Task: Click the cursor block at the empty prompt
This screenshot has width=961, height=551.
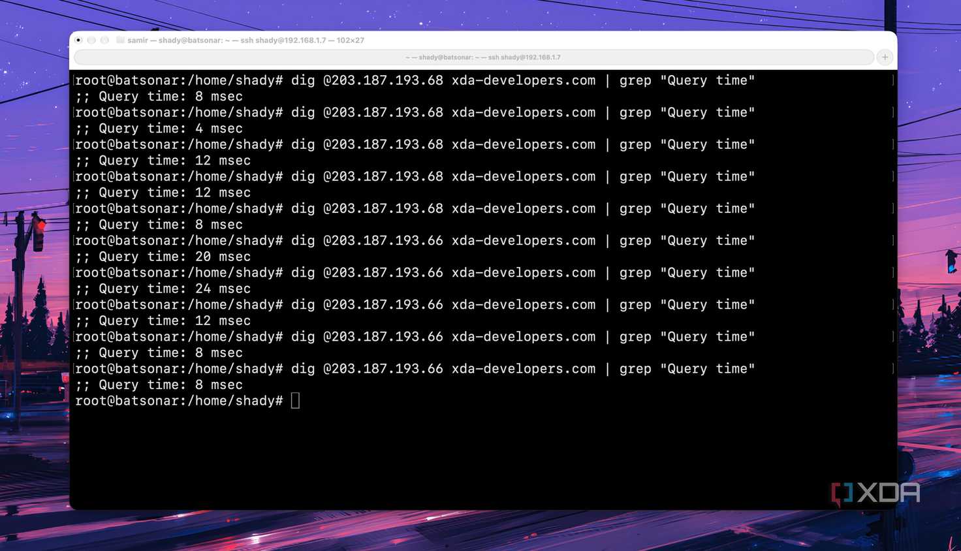Action: [x=295, y=401]
